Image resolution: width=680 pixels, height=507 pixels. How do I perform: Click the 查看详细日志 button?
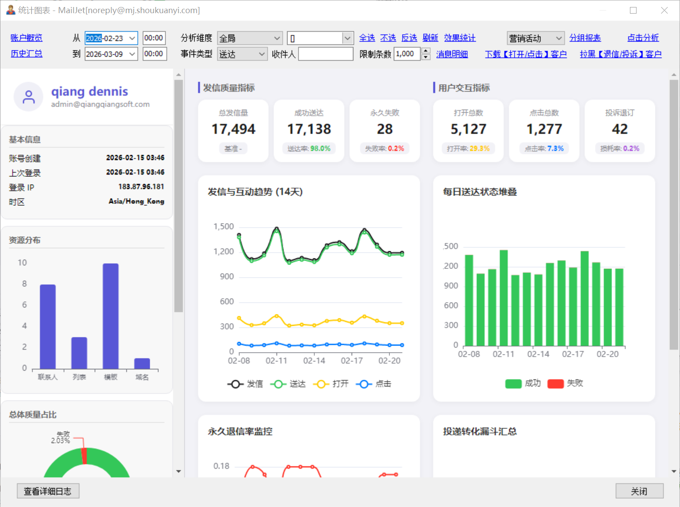click(x=48, y=491)
